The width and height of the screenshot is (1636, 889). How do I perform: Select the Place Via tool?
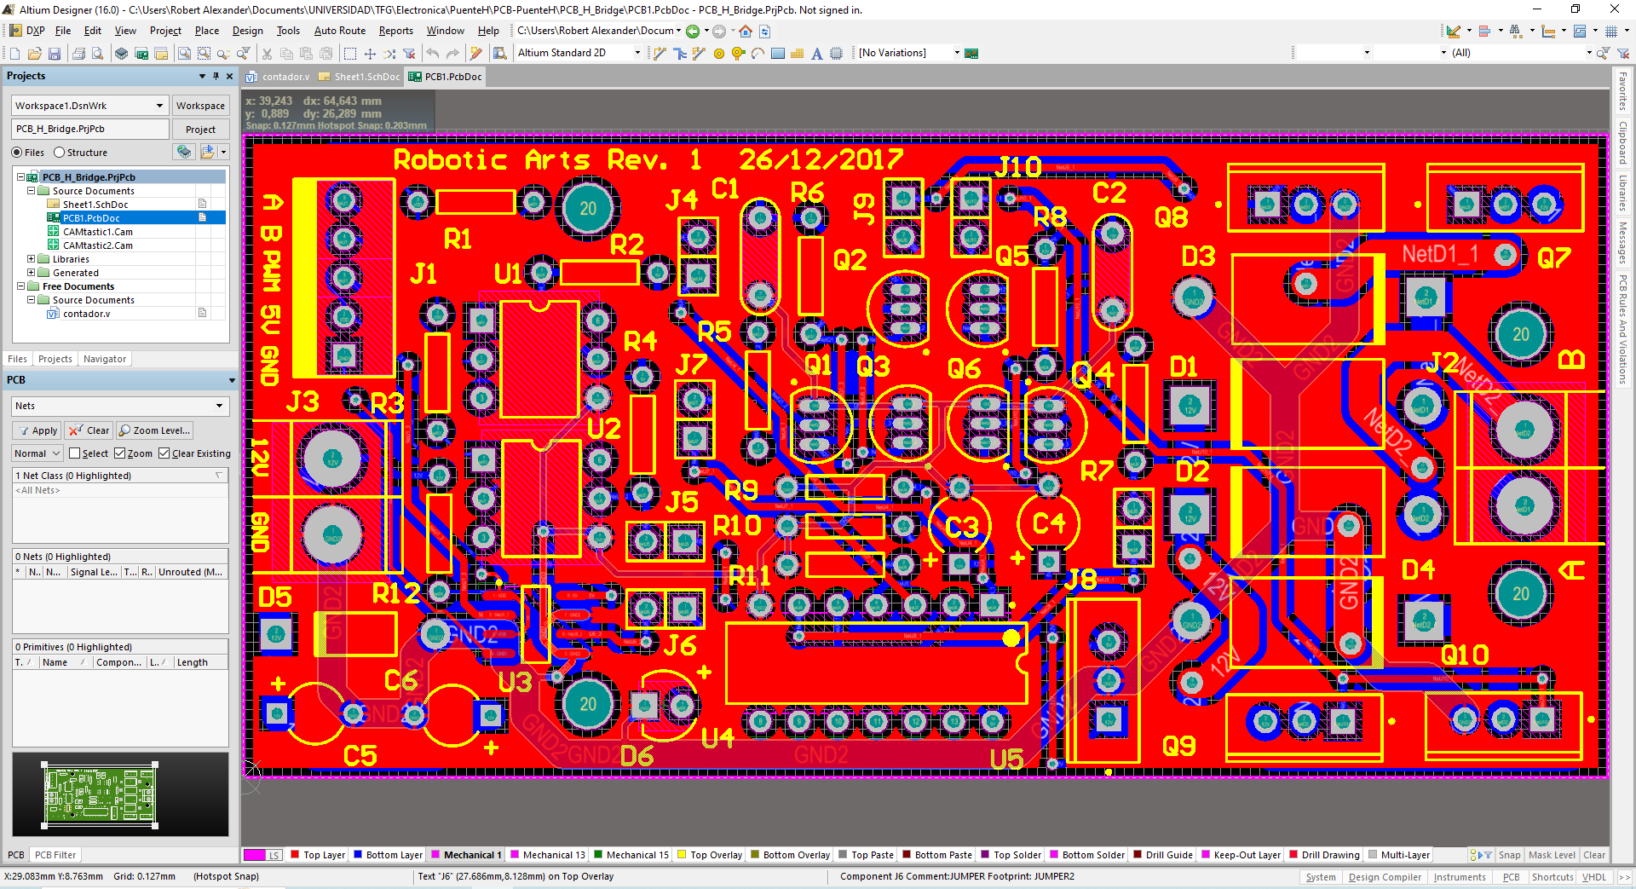pos(738,54)
